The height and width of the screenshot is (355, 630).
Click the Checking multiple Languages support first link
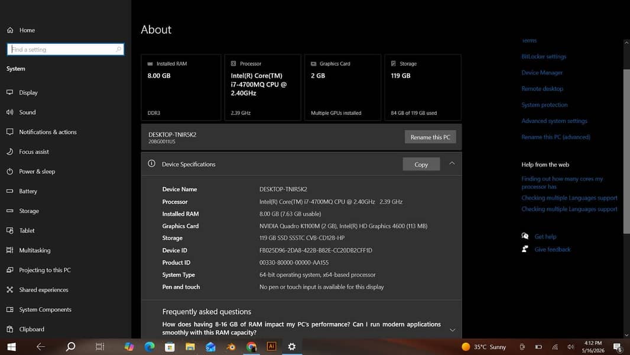tap(569, 198)
